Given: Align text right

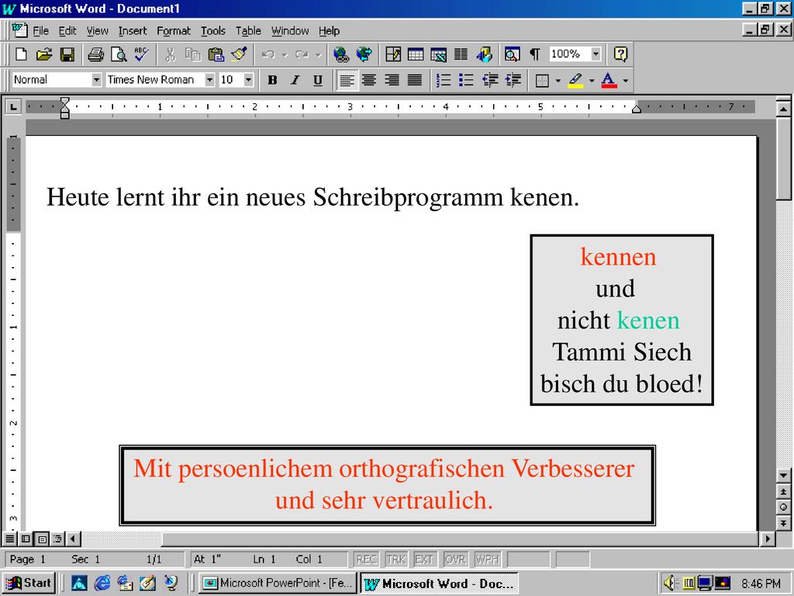Looking at the screenshot, I should 392,80.
